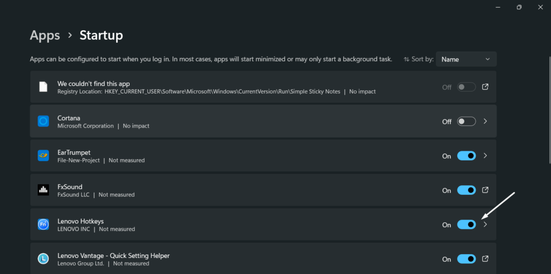The image size is (551, 274).
Task: Open Lenovo Vantage external link icon
Action: [485, 259]
